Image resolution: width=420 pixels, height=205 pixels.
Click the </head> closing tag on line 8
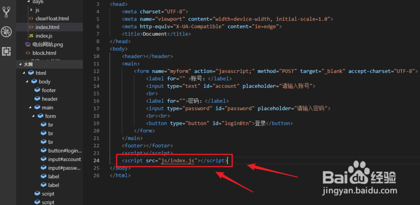(x=120, y=42)
